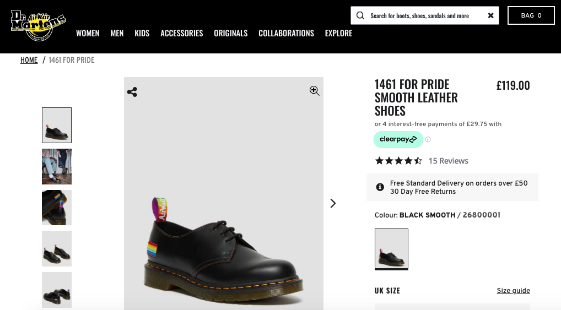Viewport: 561px width, 310px height.
Task: Show next product image with arrow
Action: click(x=333, y=204)
